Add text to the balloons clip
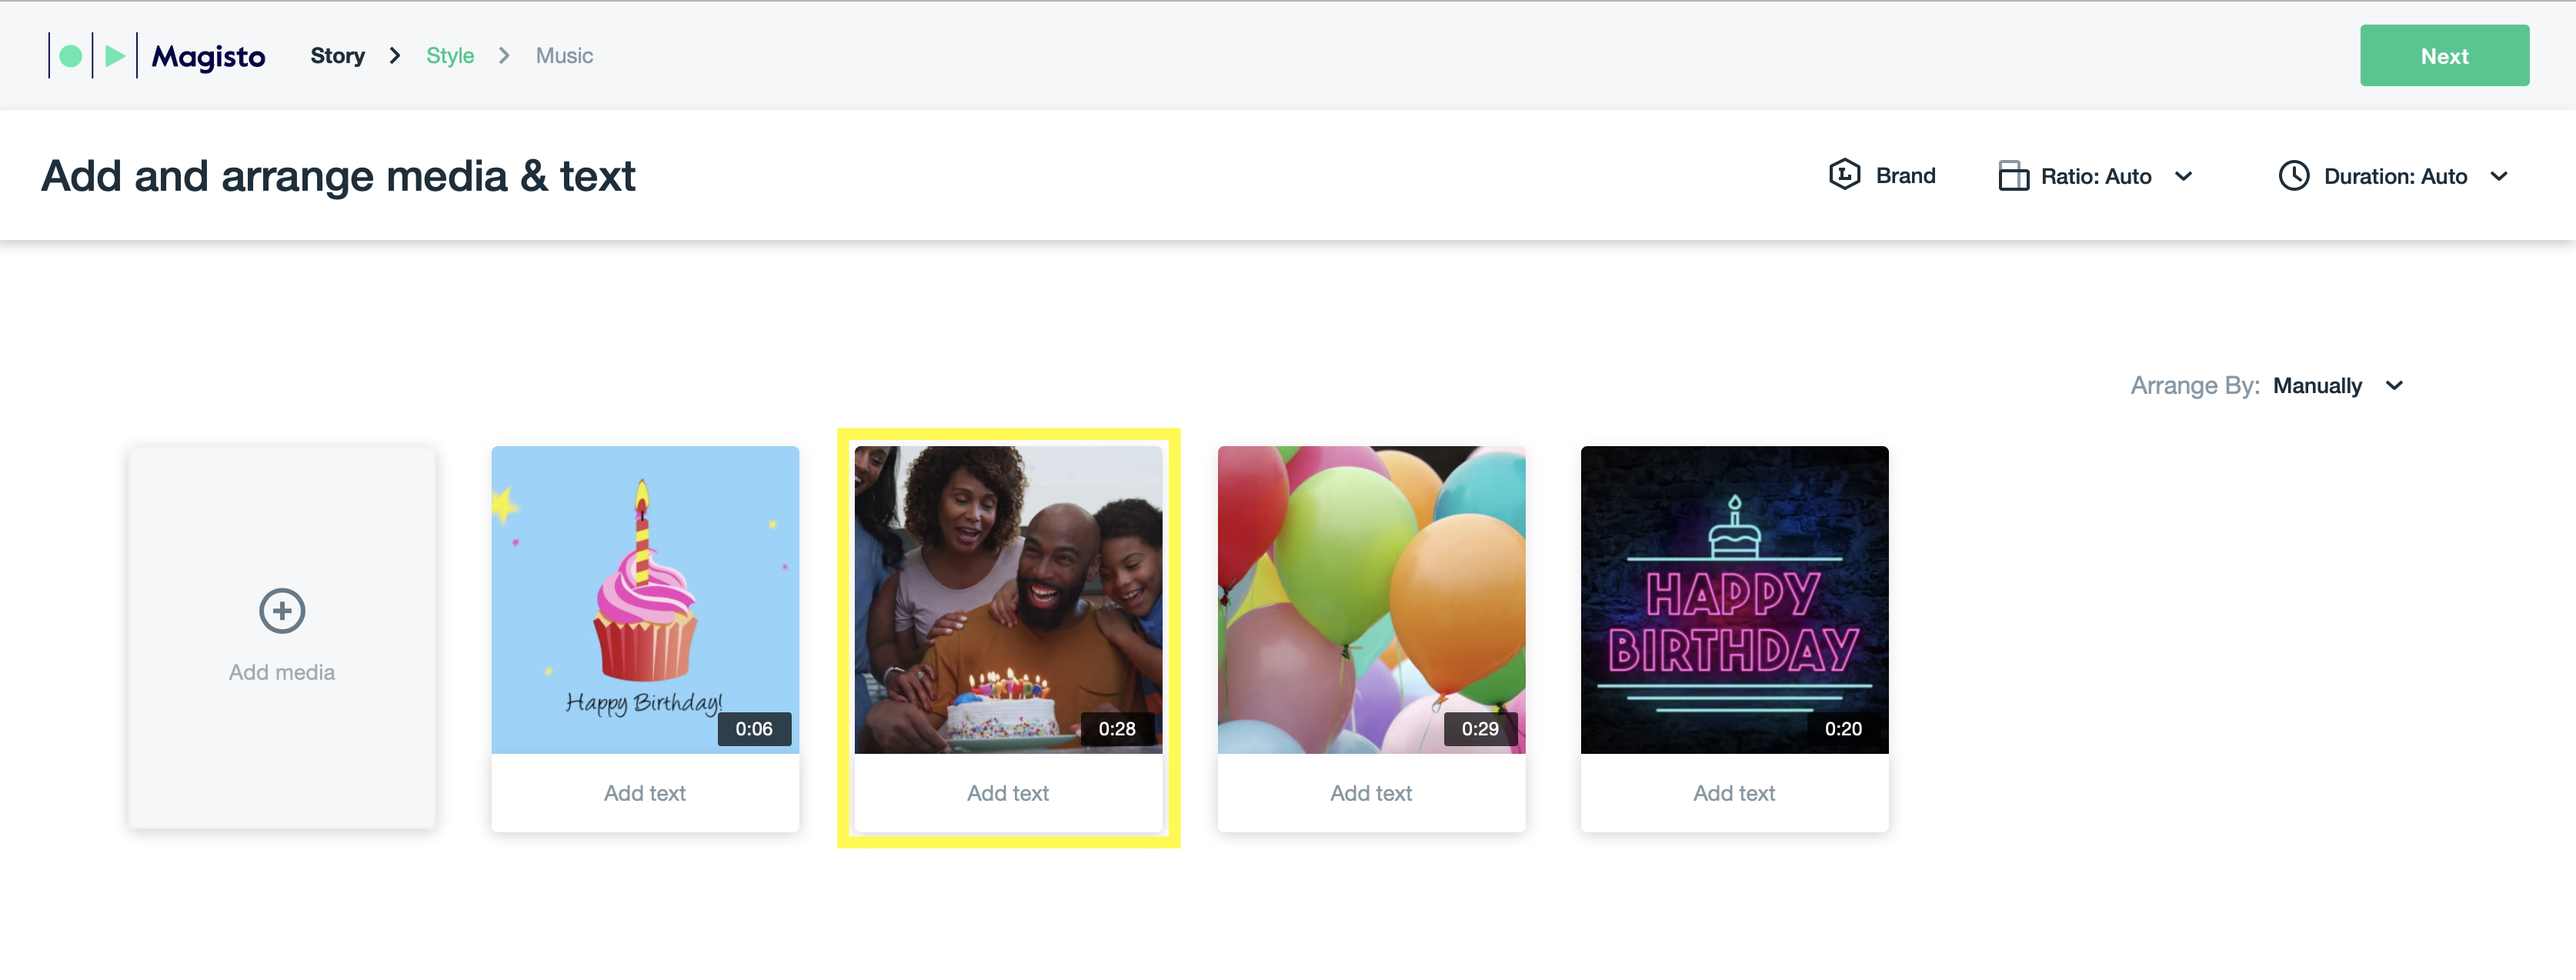 [1371, 793]
